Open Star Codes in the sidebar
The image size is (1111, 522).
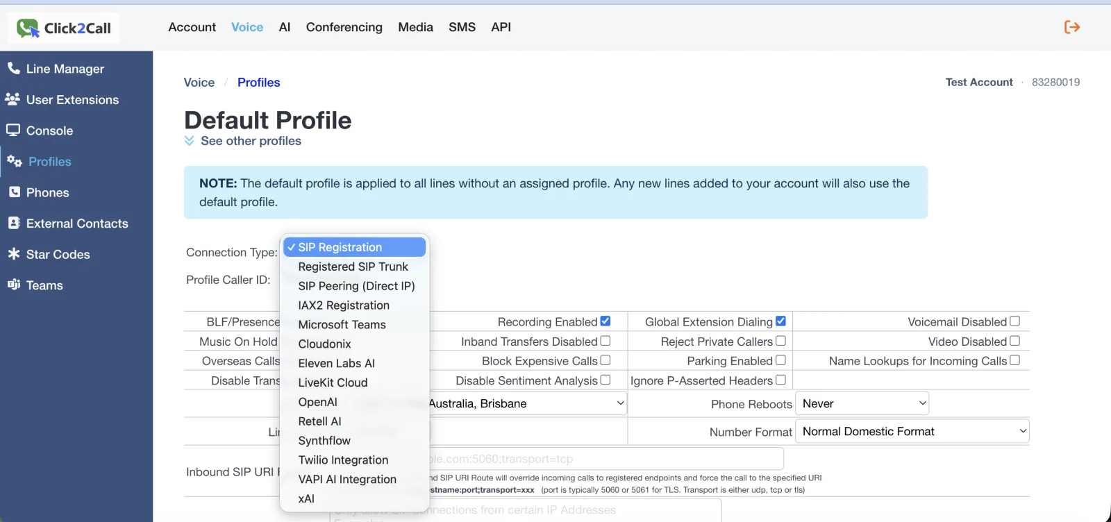[58, 254]
